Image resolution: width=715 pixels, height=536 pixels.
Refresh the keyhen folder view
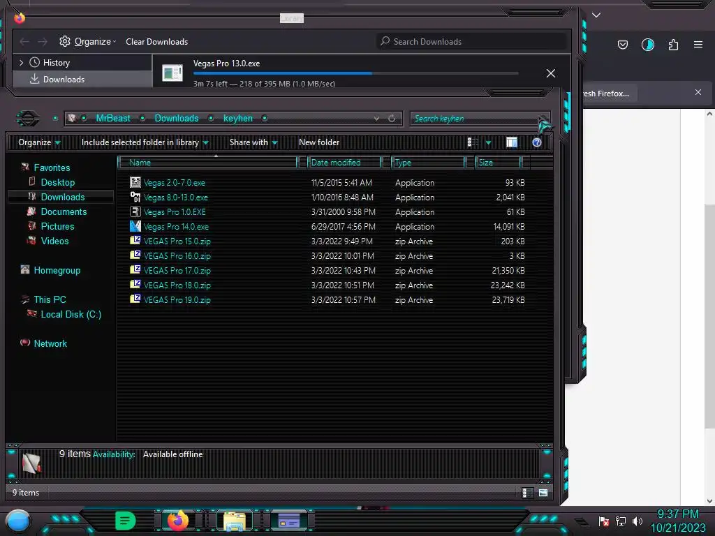pyautogui.click(x=392, y=119)
